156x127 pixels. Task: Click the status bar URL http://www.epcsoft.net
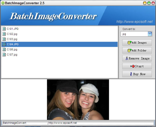(x=63, y=123)
